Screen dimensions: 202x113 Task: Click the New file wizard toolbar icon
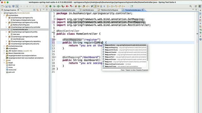pyautogui.click(x=2, y=6)
